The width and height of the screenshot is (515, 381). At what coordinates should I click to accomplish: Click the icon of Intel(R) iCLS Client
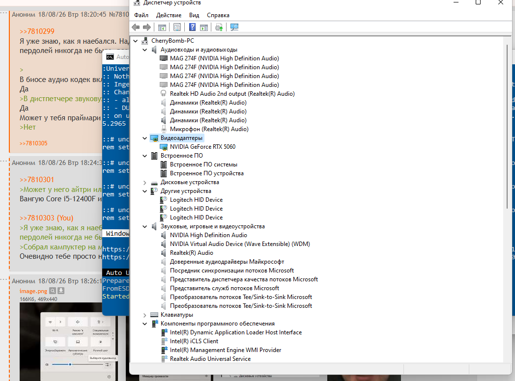164,341
